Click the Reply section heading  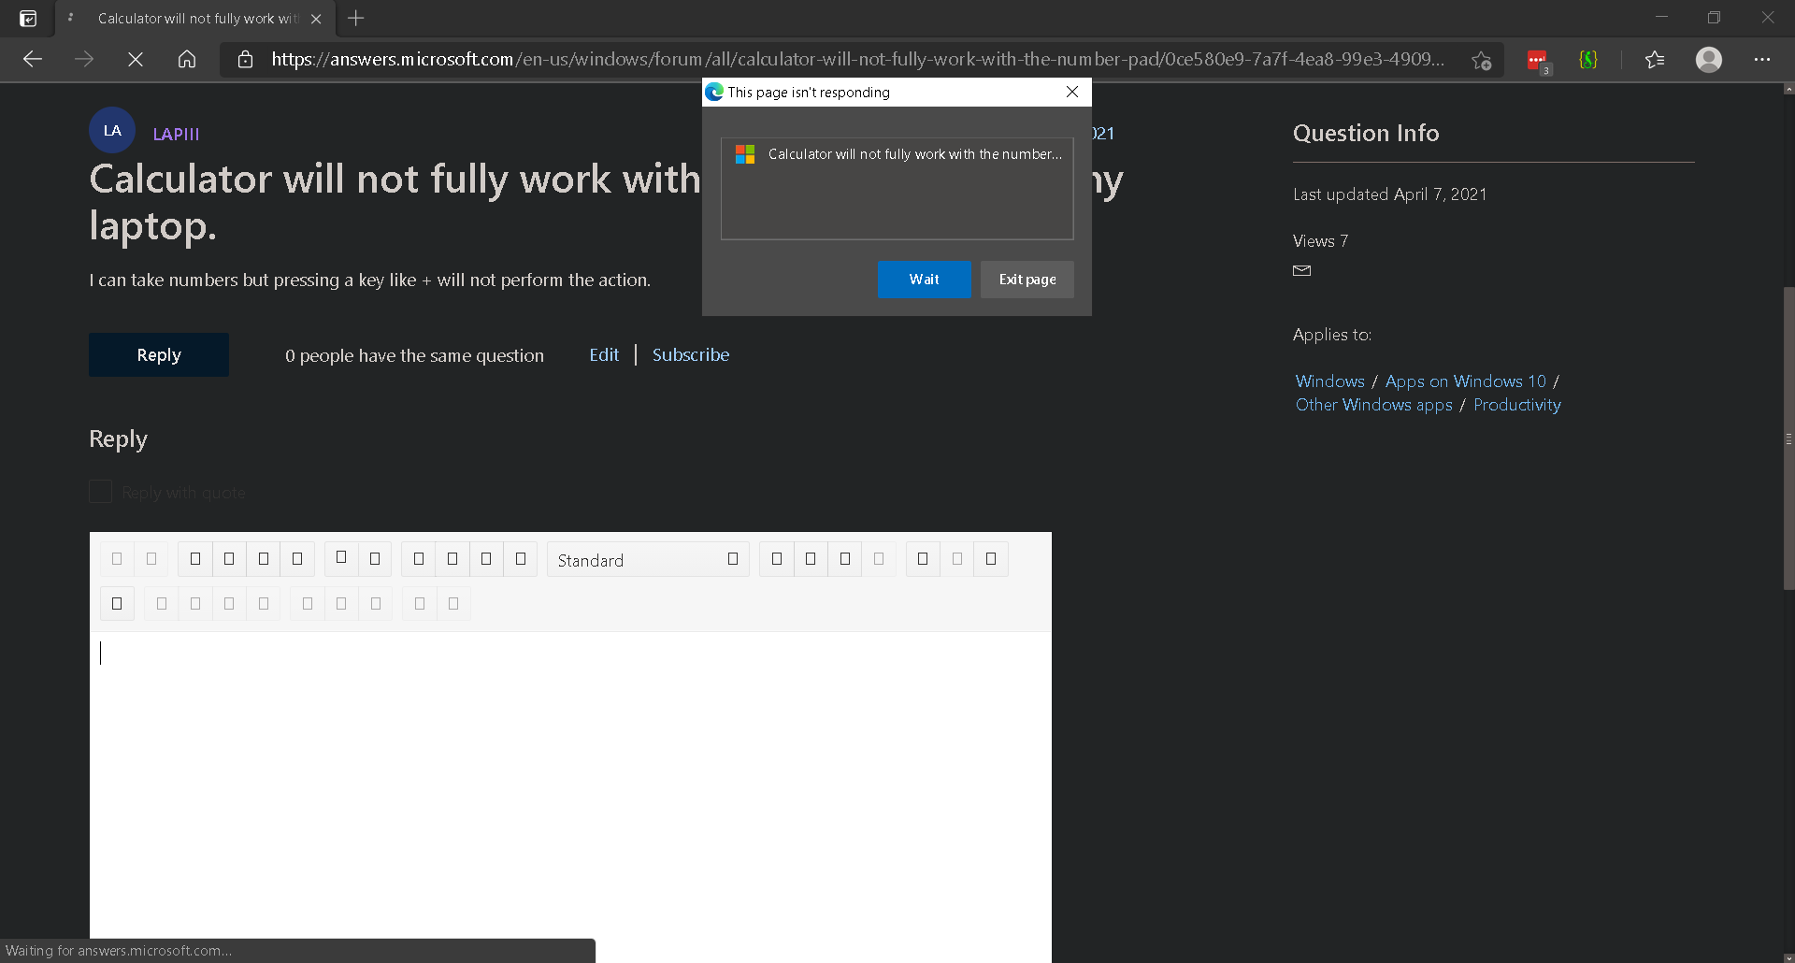[118, 439]
